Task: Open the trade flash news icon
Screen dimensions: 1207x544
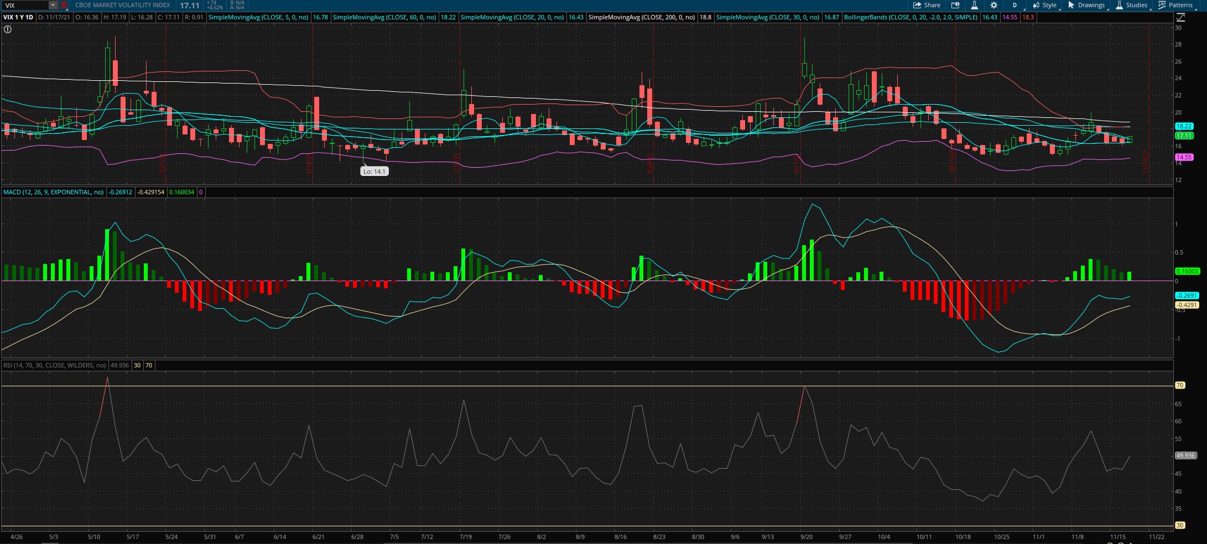Action: coord(955,5)
